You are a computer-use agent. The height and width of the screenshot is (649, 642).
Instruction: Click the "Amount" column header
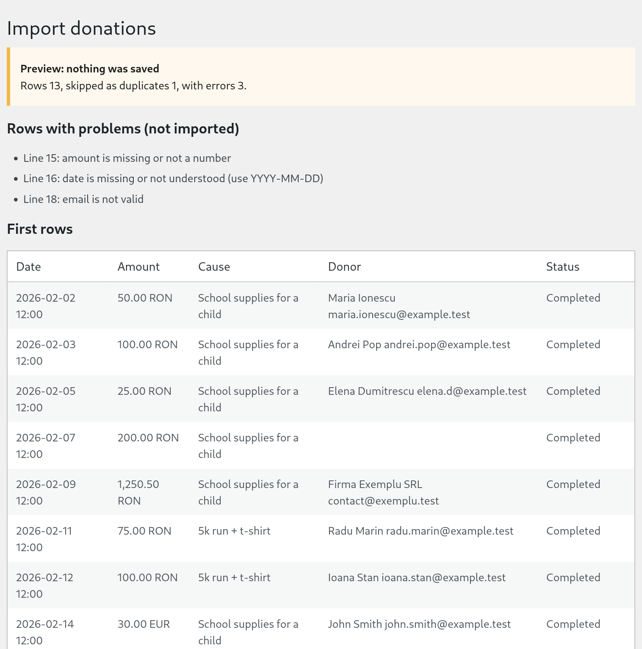[x=138, y=266]
